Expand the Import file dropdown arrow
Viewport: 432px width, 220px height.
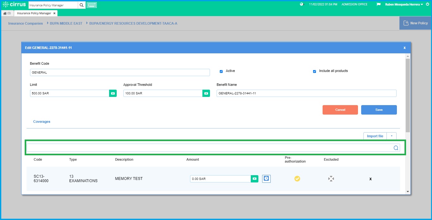[392, 136]
